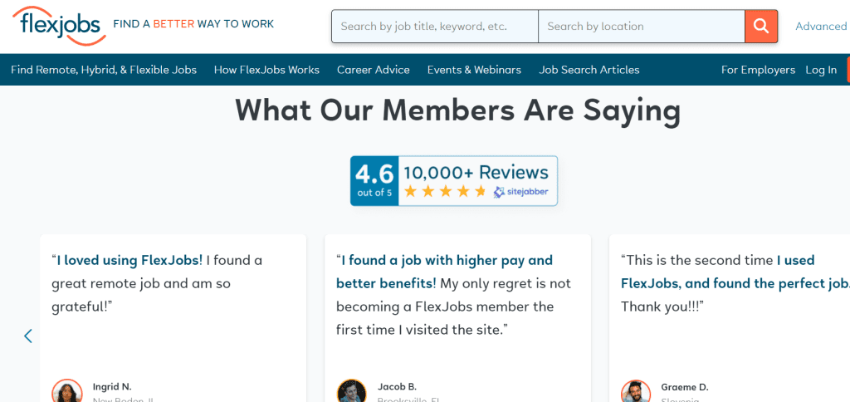This screenshot has width=850, height=402.
Task: Click the FlexJobs logo
Action: coord(59,25)
